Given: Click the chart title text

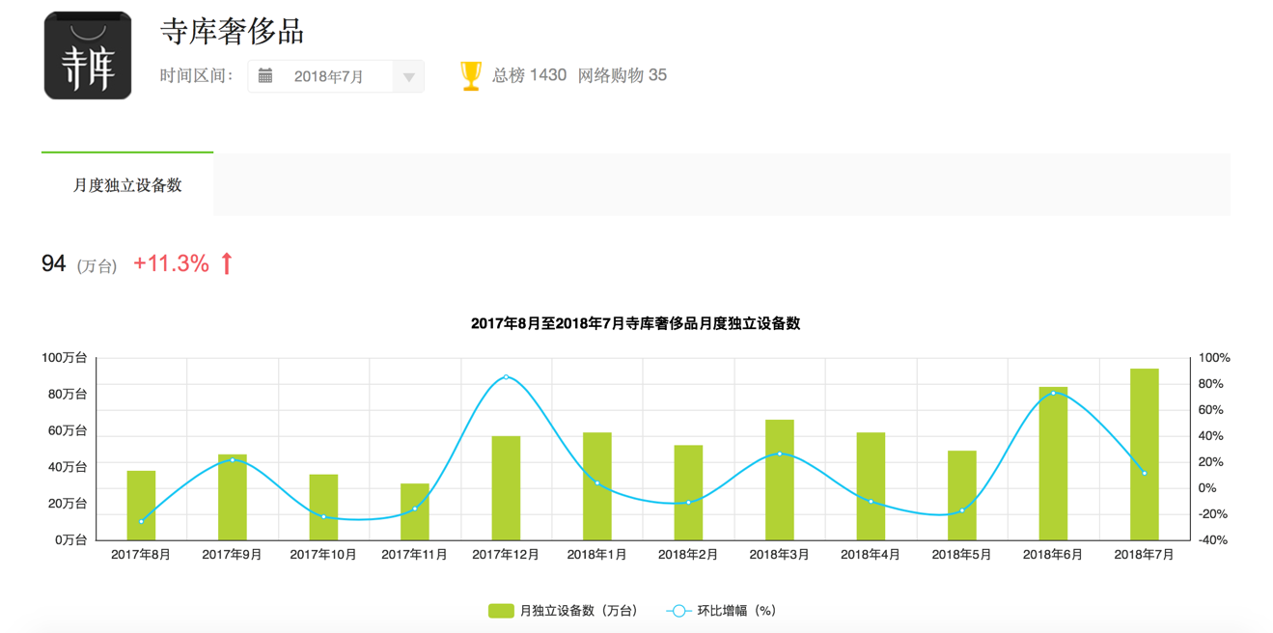Looking at the screenshot, I should click(636, 324).
